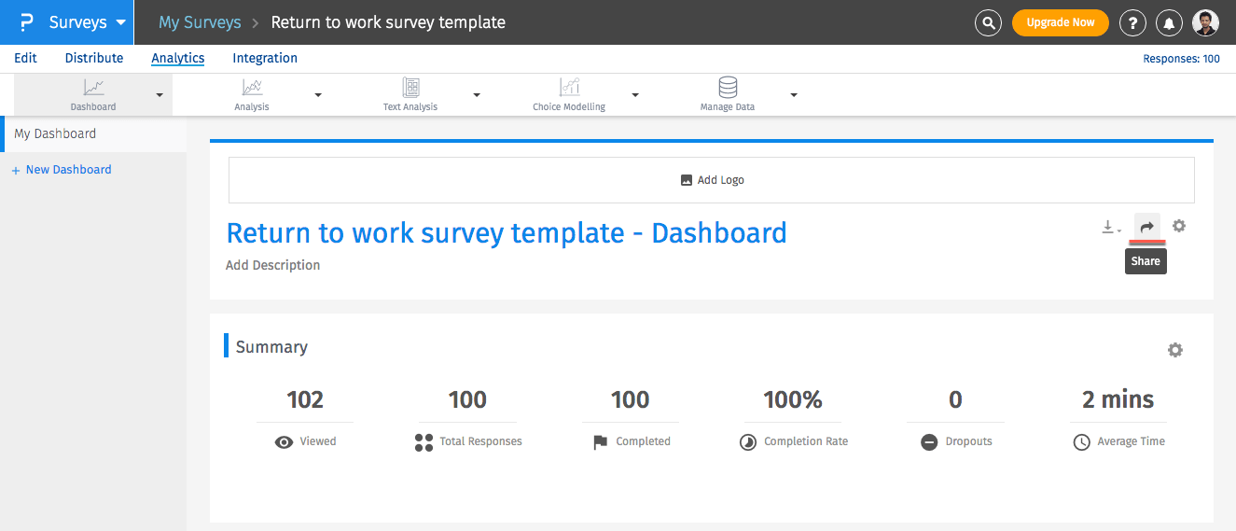Click the Upgrade Now button
The image size is (1236, 531).
1060,22
